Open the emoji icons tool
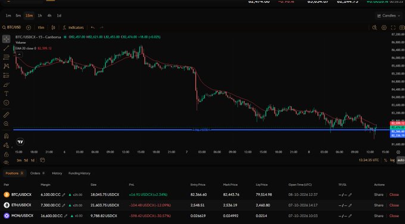This screenshot has height=224, width=405. pyautogui.click(x=6, y=103)
